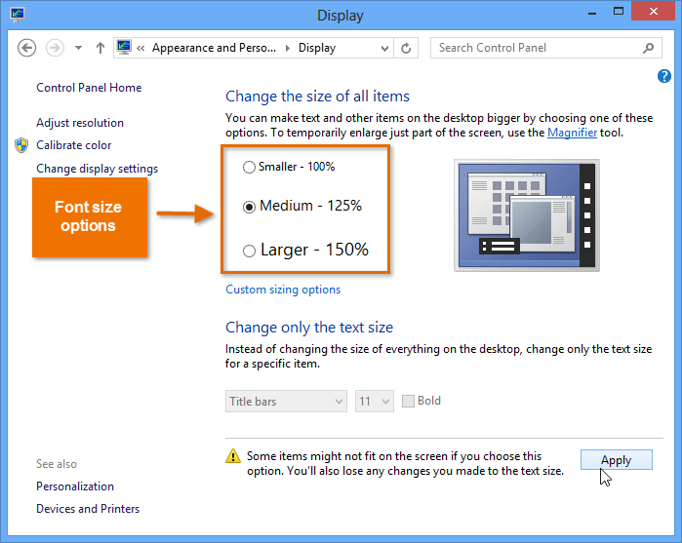Image resolution: width=682 pixels, height=543 pixels.
Task: Click the Forward navigation arrow
Action: (56, 48)
